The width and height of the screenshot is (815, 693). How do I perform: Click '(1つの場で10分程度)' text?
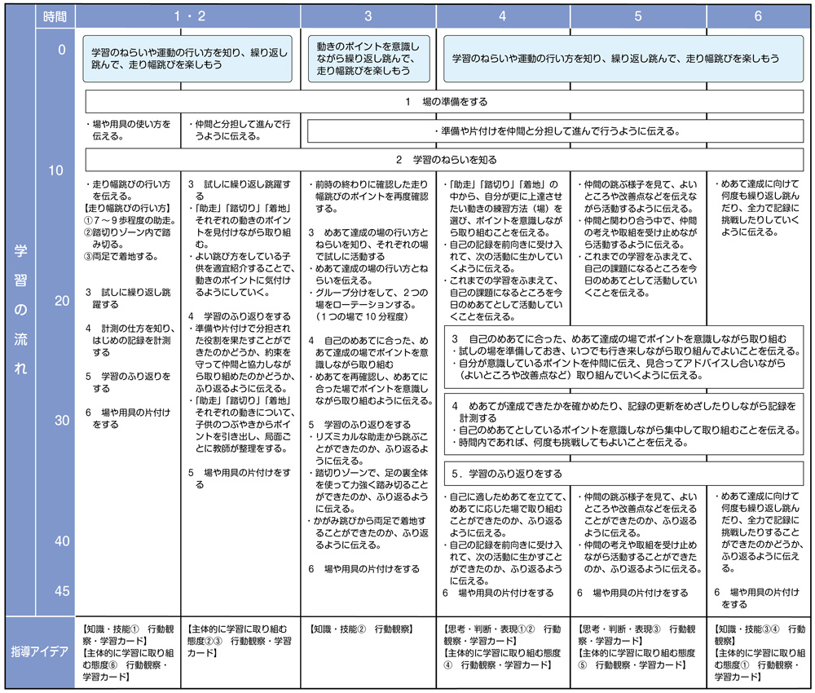coord(363,316)
